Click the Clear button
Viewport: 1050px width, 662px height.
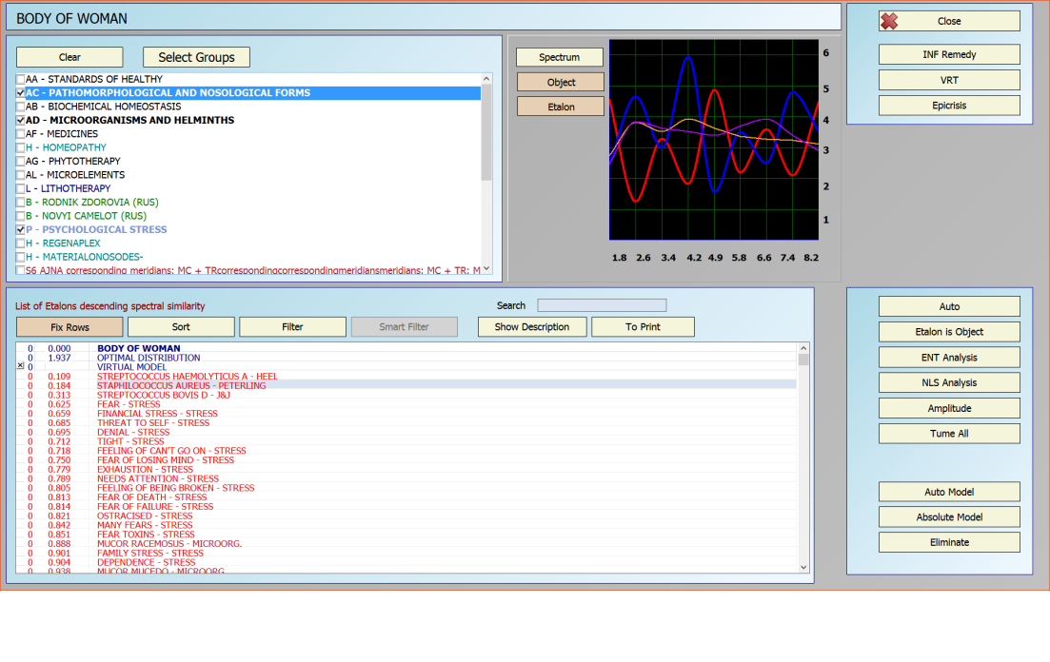(69, 57)
